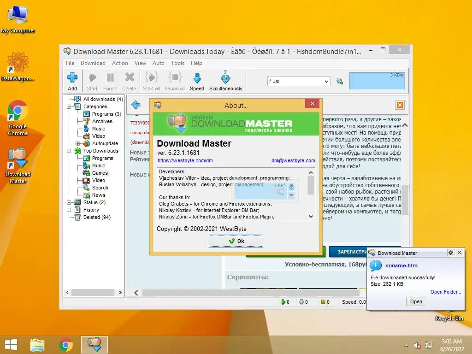Close the browser pane with the orange X
The image size is (472, 354).
click(x=400, y=105)
